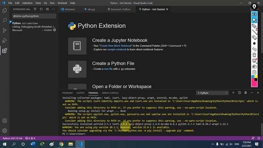This screenshot has width=263, height=148.
Task: Split the terminal
Action: [240, 93]
